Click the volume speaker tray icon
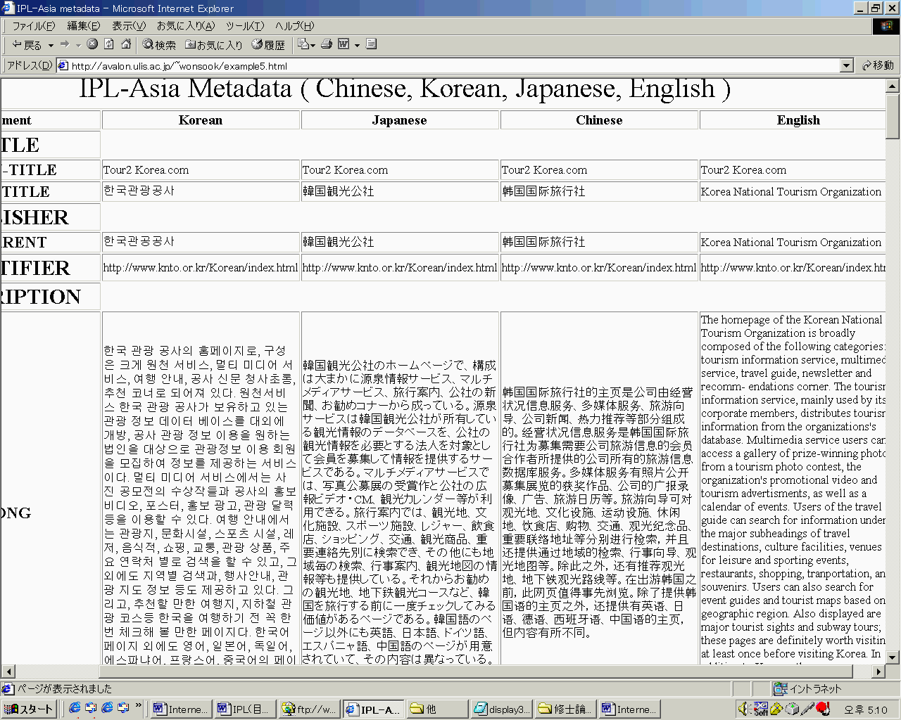Screen dimensions: 901x720 (x=743, y=709)
